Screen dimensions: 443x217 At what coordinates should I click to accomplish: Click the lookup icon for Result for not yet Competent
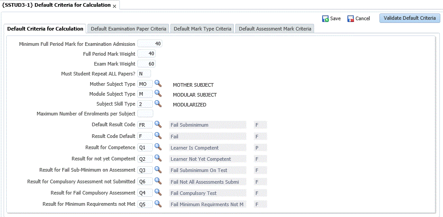[158, 158]
